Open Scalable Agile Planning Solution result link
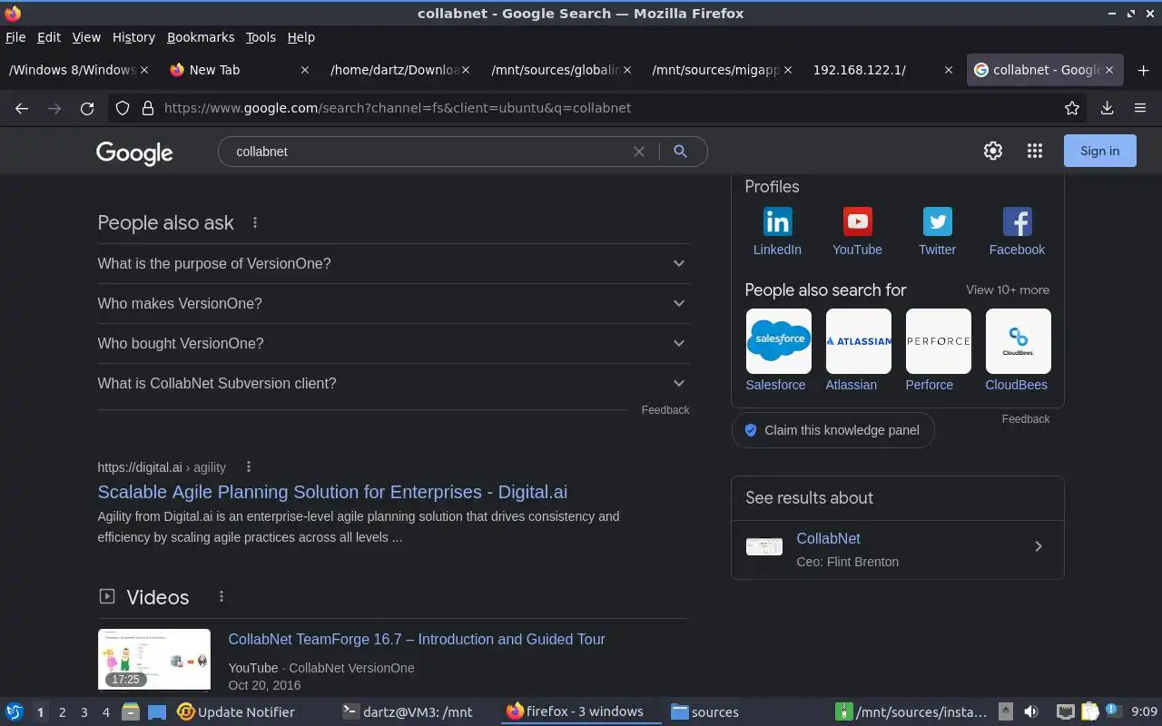 [x=332, y=492]
